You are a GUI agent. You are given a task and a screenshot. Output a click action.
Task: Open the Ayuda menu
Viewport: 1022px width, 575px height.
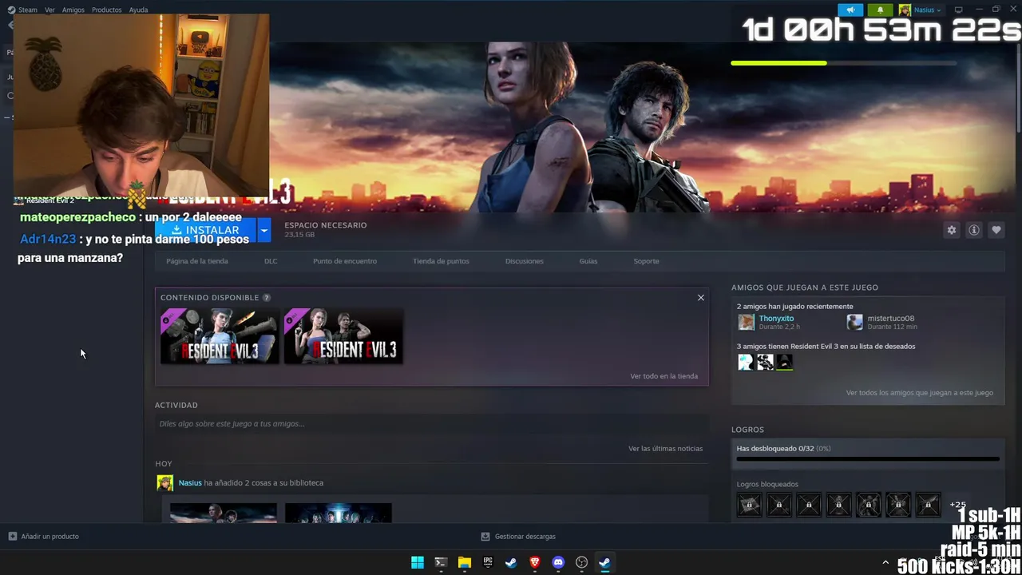138,10
